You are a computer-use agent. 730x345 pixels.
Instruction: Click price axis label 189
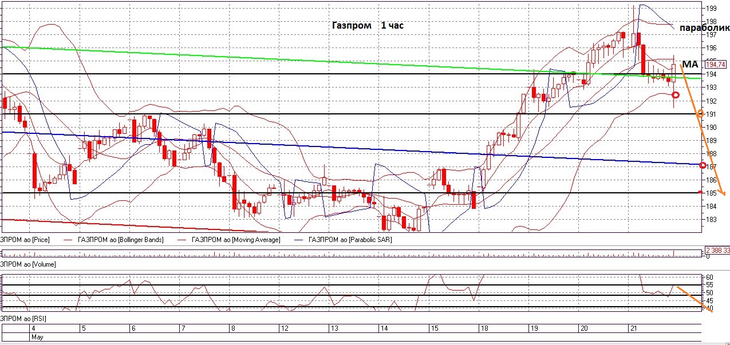[x=712, y=140]
